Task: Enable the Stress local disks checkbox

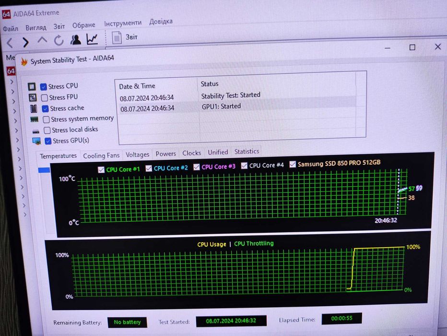Action: [x=47, y=131]
